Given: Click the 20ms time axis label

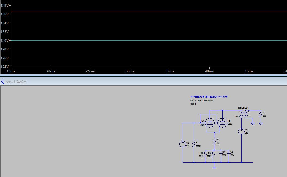Looking at the screenshot, I should (51, 71).
